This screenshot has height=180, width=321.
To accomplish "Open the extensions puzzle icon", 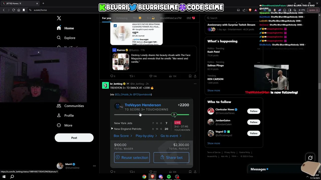I will 284,10.
